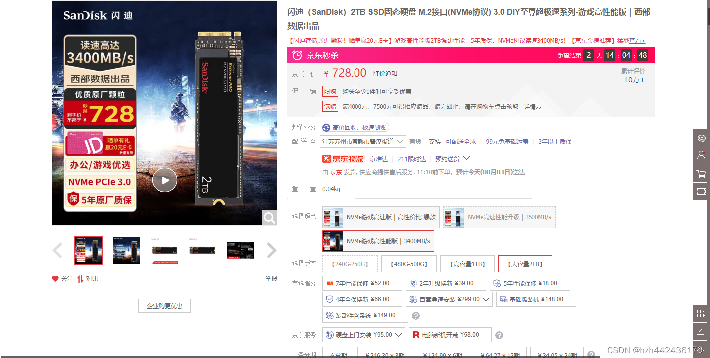Select the 大容量2TB version

[x=525, y=264]
